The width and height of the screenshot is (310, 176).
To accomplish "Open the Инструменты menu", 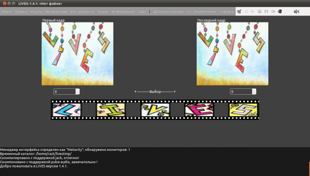I will tap(83, 12).
